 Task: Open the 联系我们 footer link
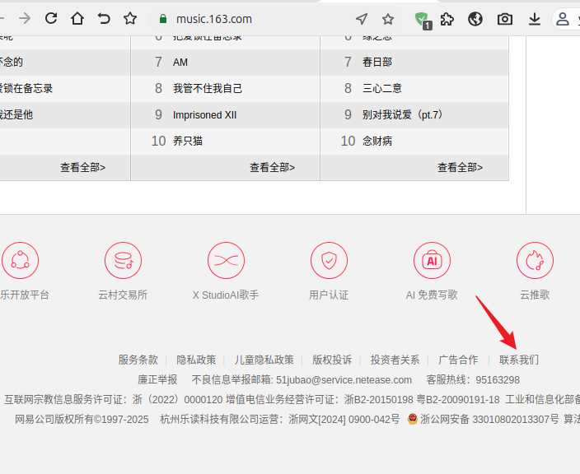519,360
